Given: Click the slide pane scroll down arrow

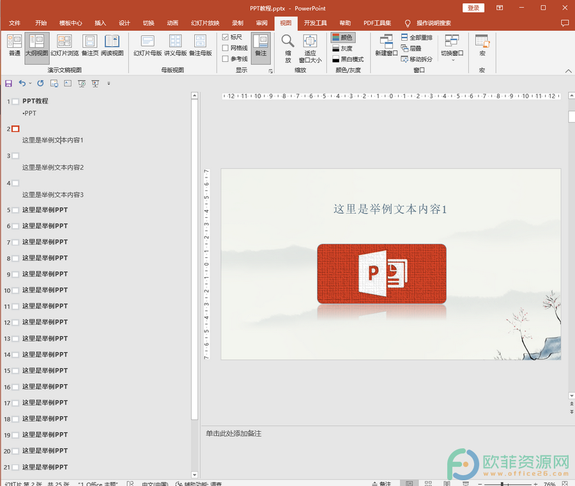Looking at the screenshot, I should pyautogui.click(x=571, y=396).
